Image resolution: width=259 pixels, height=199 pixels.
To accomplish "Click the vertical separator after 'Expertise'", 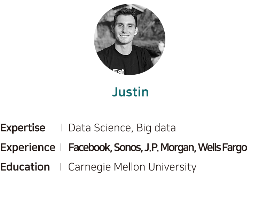I will pos(61,128).
